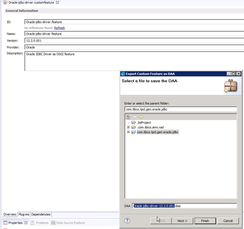This screenshot has height=229, width=244.
Task: Cancel the Export Custom Feature dialog
Action: [x=228, y=221]
